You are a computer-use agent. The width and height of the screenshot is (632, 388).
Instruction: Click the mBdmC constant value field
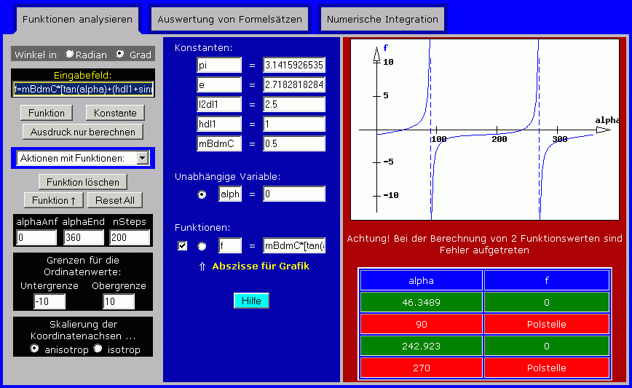coord(294,143)
